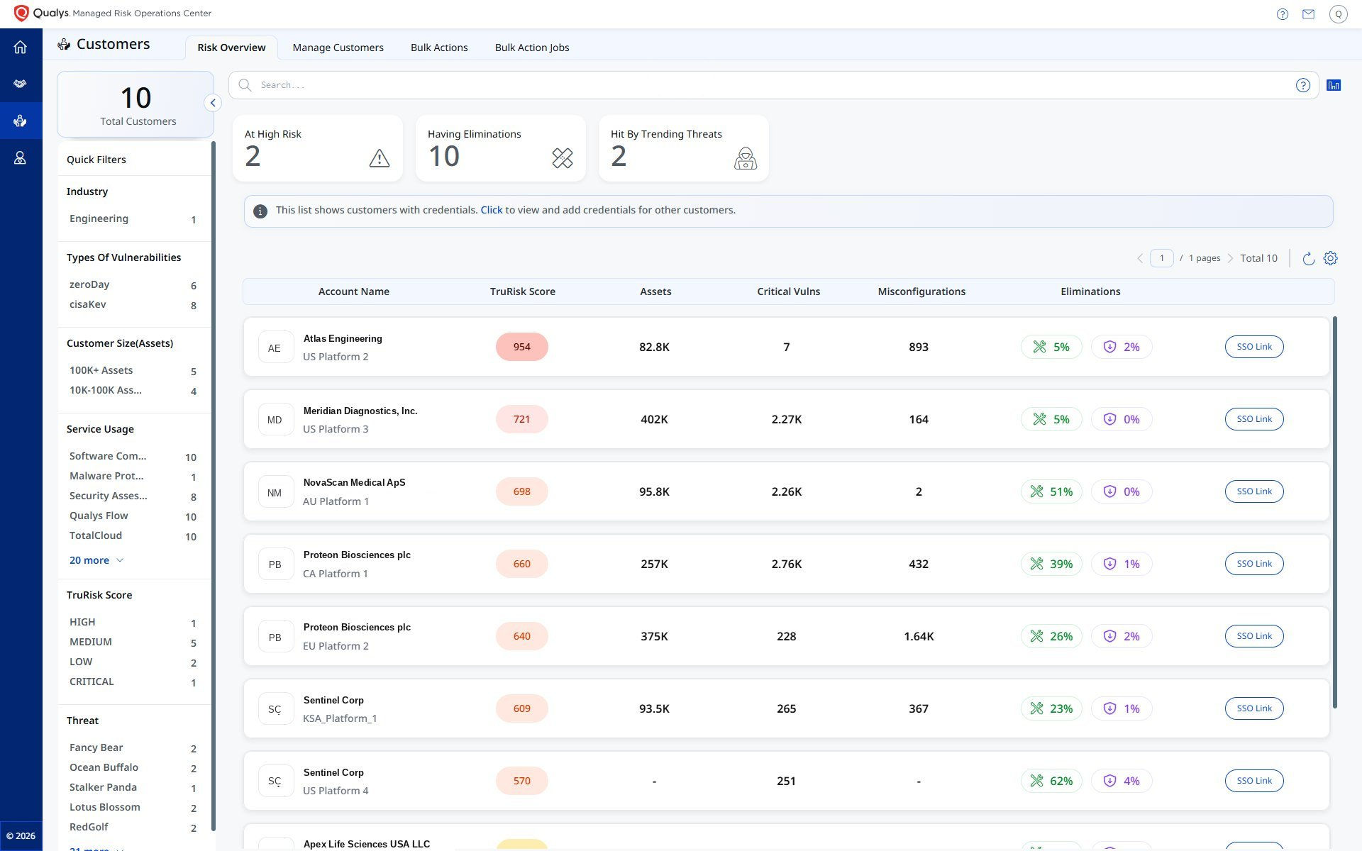The image size is (1362, 851).
Task: Open help icon in top header
Action: point(1282,14)
